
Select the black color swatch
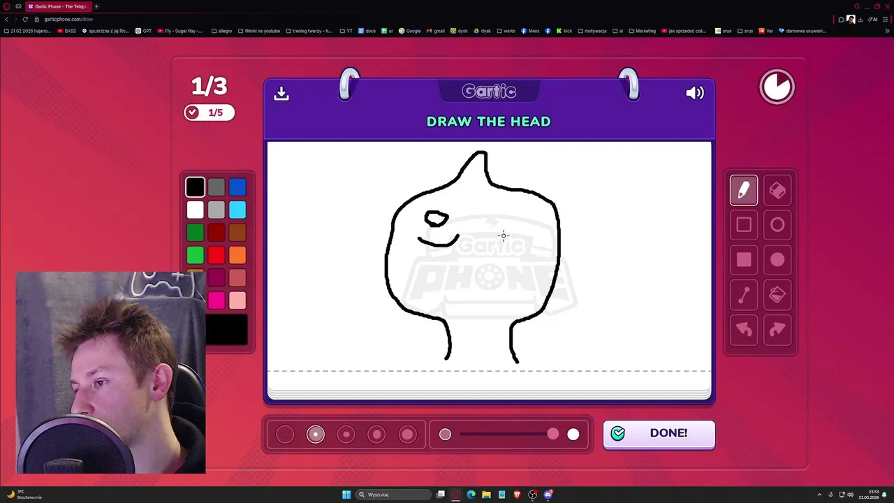pos(195,187)
